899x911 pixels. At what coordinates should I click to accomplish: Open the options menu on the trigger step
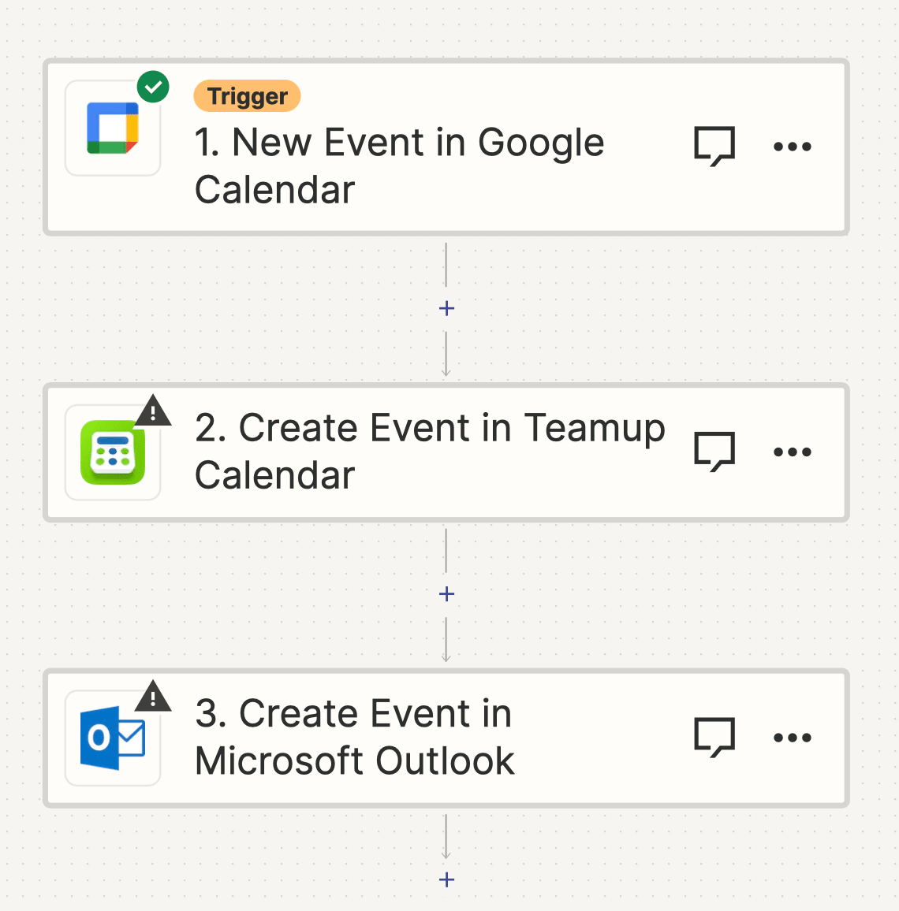(x=792, y=146)
